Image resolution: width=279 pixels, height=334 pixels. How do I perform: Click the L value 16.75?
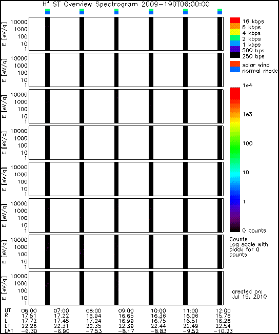point(158,321)
